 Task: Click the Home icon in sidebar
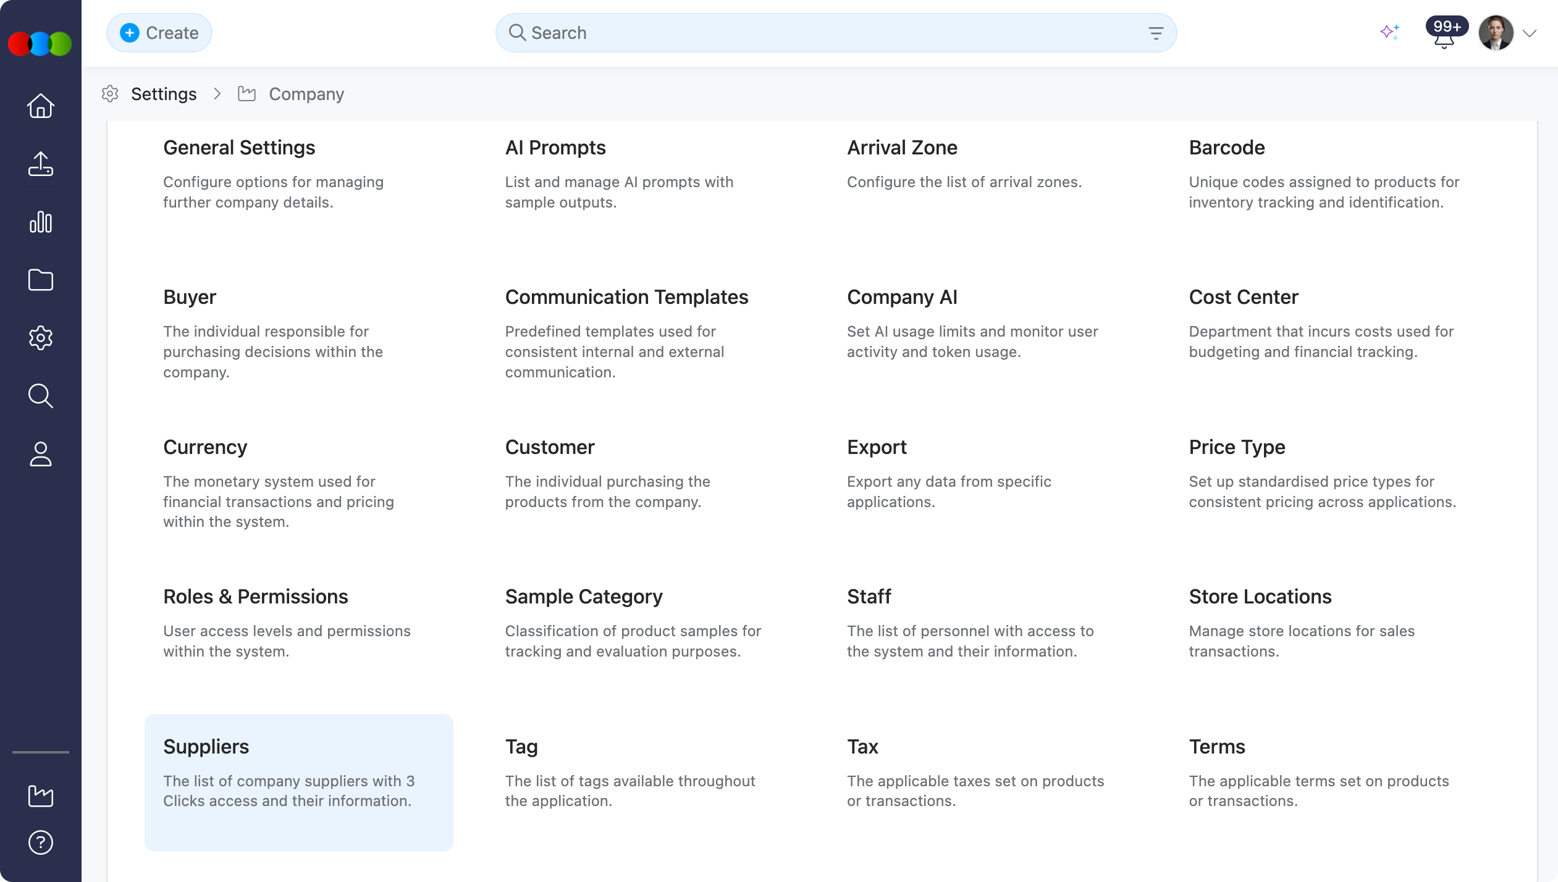[41, 106]
